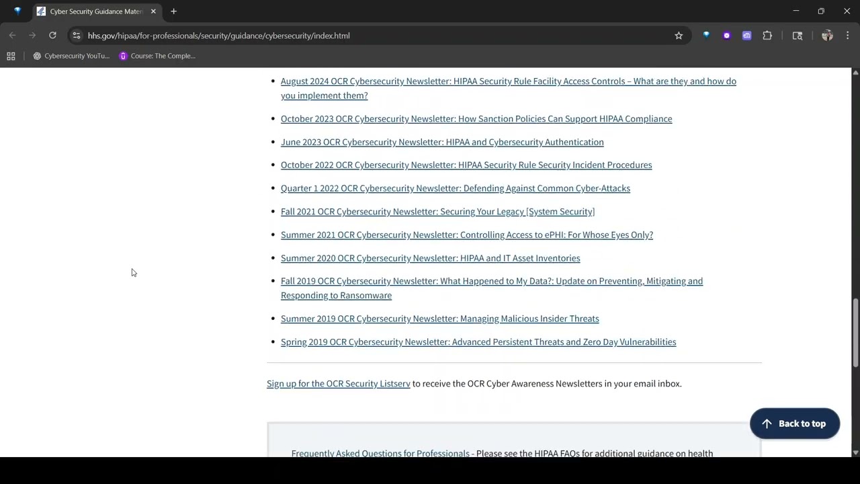Open August 2024 Facility Access Controls newsletter
Viewport: 860px width, 484px height.
click(509, 88)
